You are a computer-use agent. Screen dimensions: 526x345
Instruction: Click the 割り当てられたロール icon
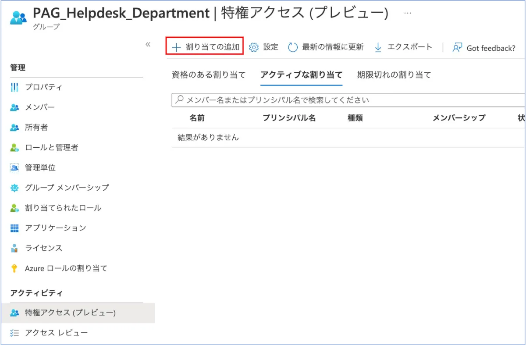[14, 208]
